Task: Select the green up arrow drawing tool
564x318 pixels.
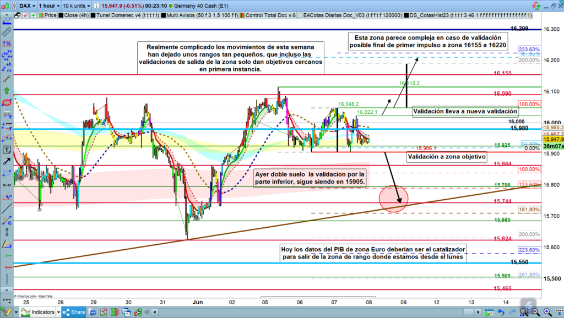Action: 7,90
